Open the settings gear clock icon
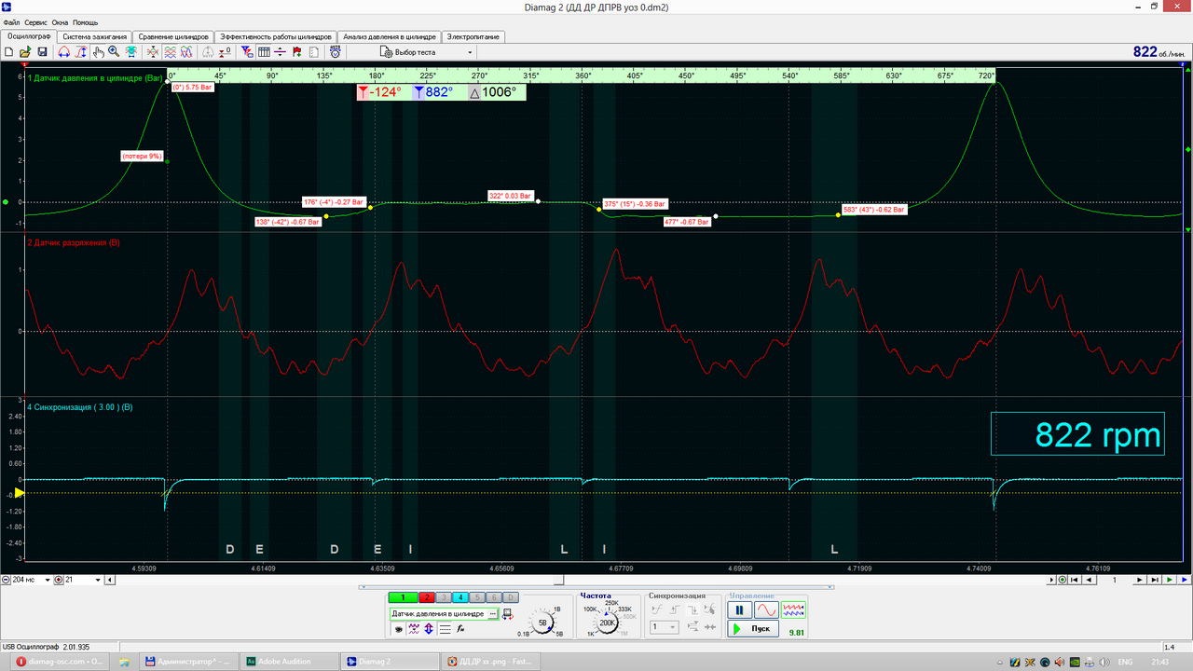This screenshot has height=671, width=1193. pyautogui.click(x=335, y=52)
